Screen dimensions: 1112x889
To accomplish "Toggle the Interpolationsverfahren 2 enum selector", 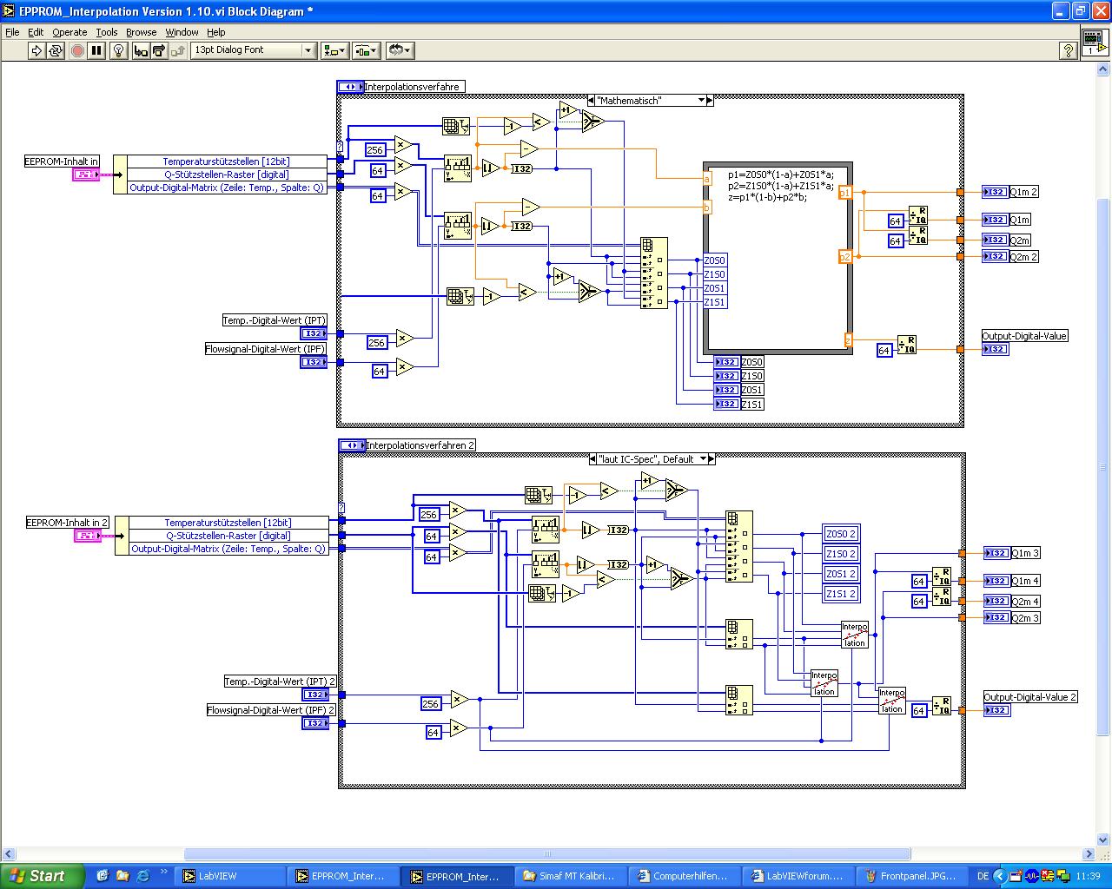I will coord(352,445).
